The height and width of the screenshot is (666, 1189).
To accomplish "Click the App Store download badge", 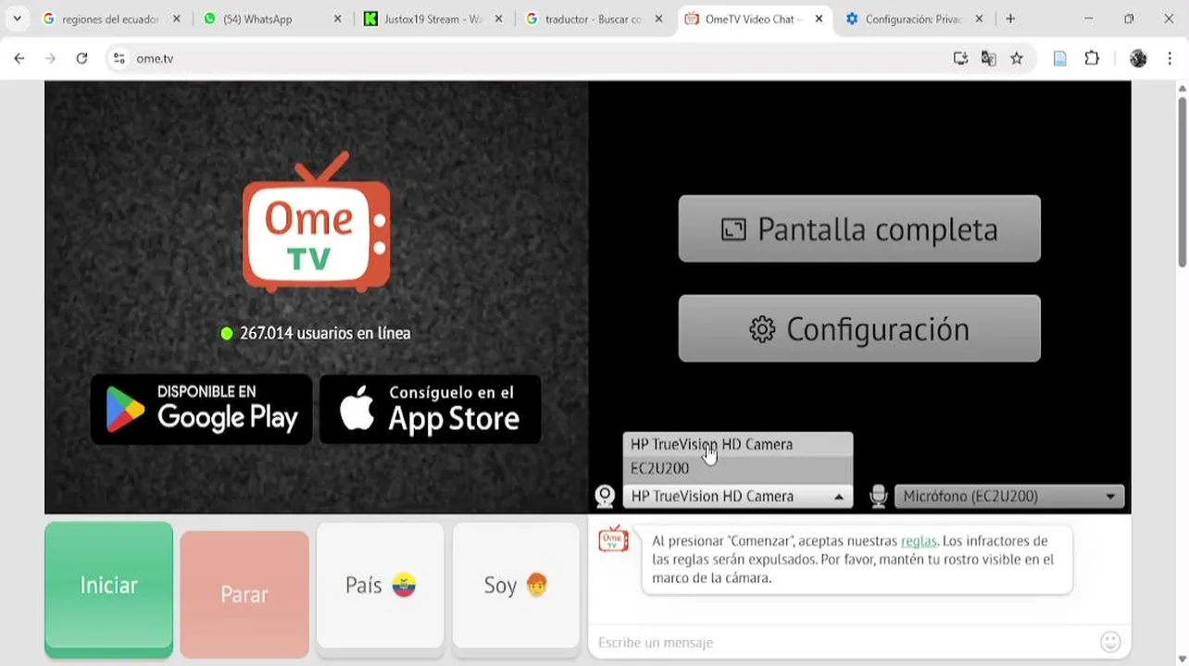I will [431, 409].
